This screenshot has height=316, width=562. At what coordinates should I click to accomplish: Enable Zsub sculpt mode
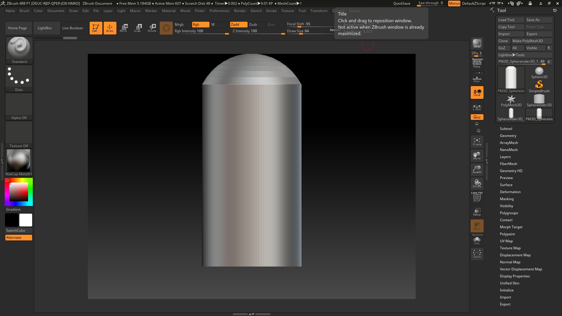pyautogui.click(x=257, y=25)
